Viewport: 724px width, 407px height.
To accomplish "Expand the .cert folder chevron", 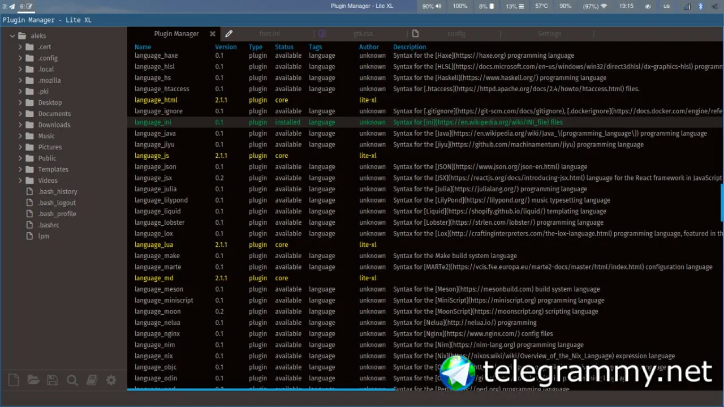I will point(20,47).
